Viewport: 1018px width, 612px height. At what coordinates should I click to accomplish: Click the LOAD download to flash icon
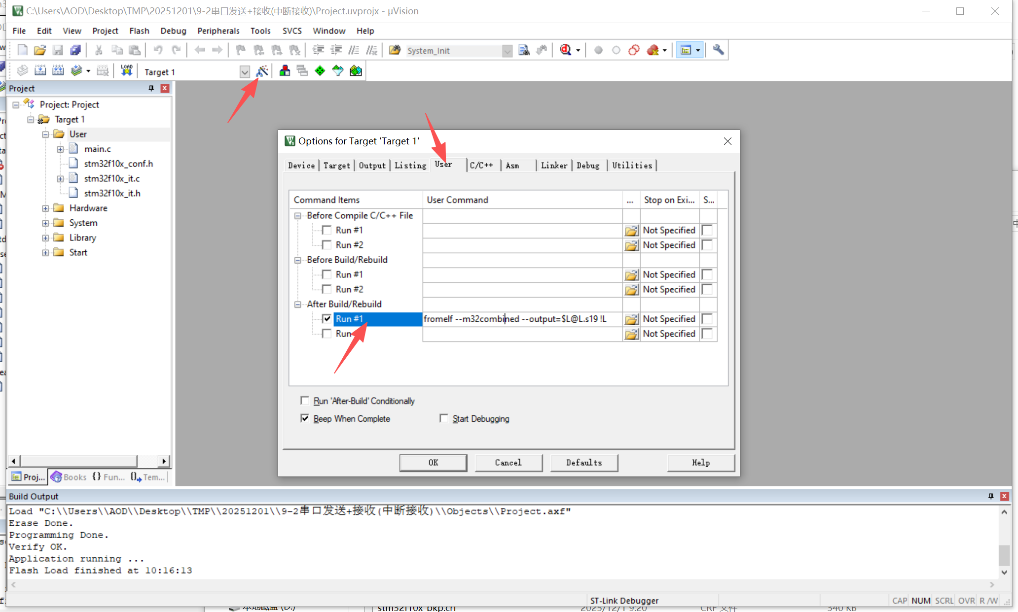click(x=127, y=71)
